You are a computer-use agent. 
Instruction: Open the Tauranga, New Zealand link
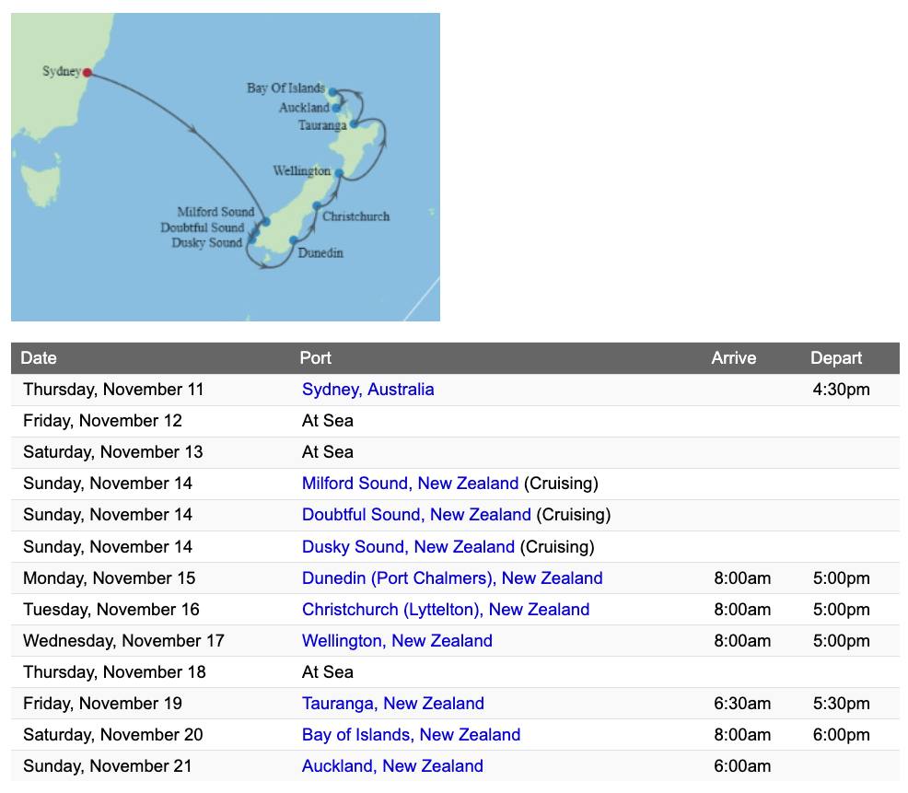pos(392,704)
